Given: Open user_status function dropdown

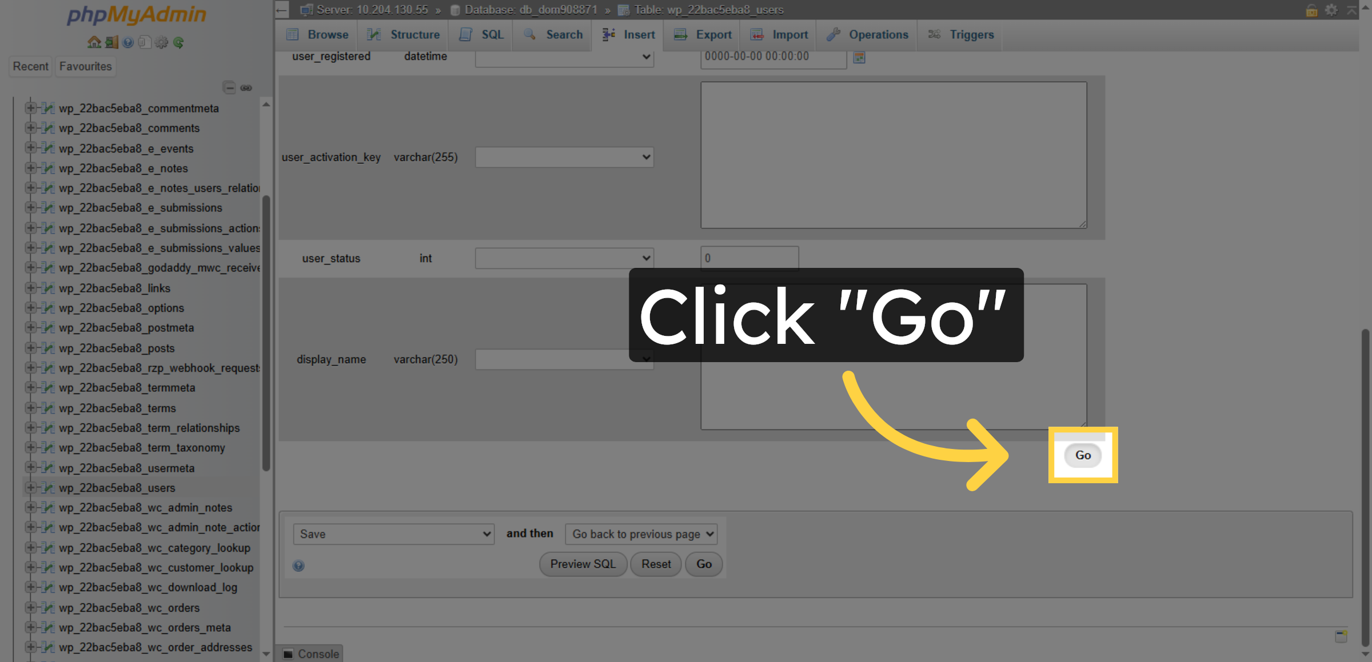Looking at the screenshot, I should (x=564, y=258).
